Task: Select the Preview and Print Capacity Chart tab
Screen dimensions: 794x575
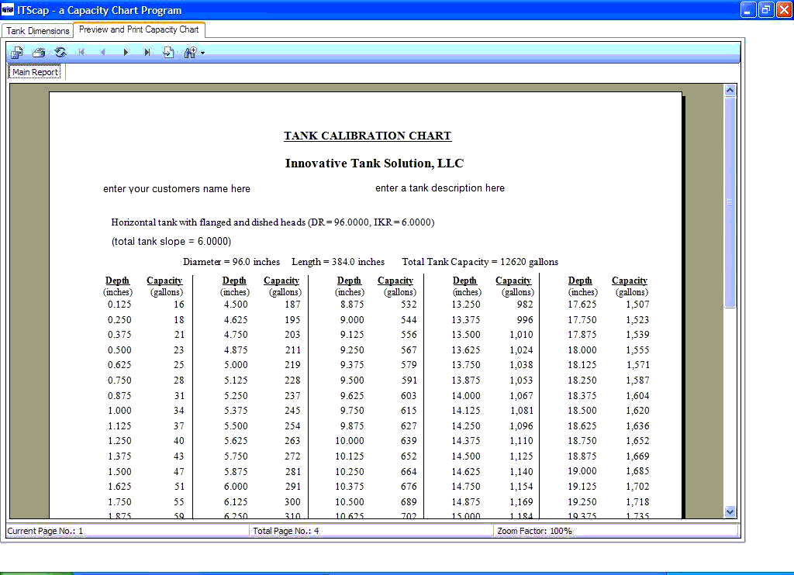Action: (140, 29)
